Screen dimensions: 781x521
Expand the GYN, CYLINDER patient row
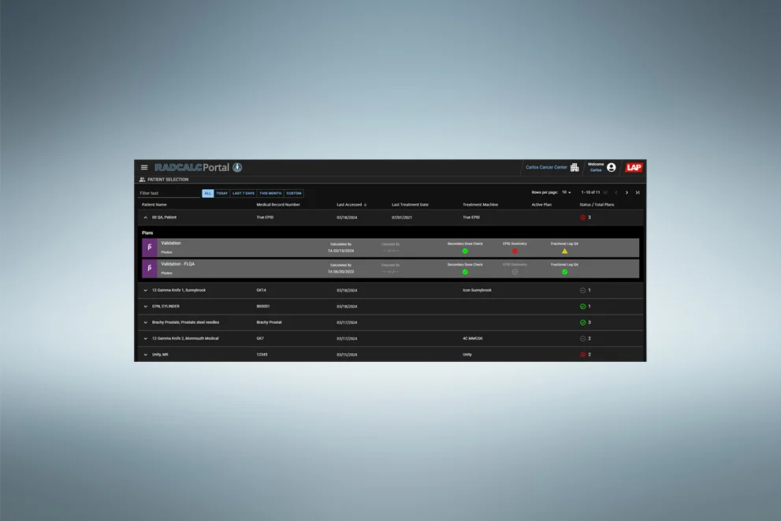pos(146,307)
